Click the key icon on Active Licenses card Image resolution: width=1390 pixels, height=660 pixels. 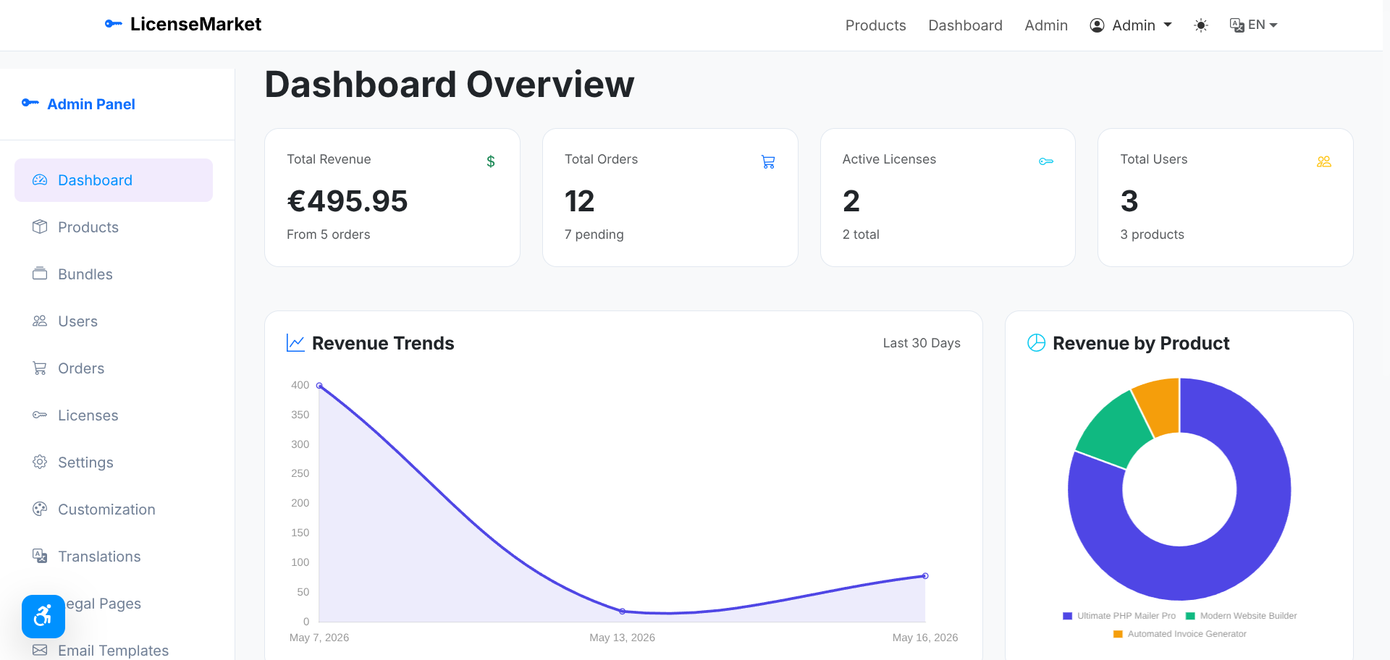(1046, 161)
